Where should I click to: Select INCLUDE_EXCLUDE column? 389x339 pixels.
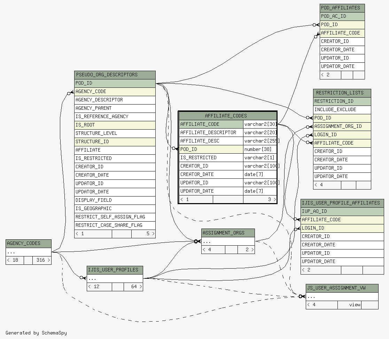(x=342, y=110)
